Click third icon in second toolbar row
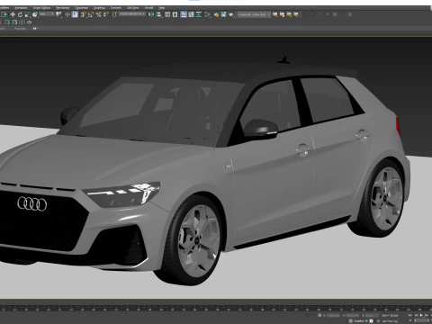This screenshot has height=324, width=432. click(22, 22)
